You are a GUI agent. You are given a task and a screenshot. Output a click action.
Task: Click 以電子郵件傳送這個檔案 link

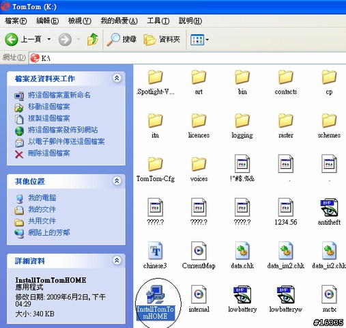[x=66, y=141]
